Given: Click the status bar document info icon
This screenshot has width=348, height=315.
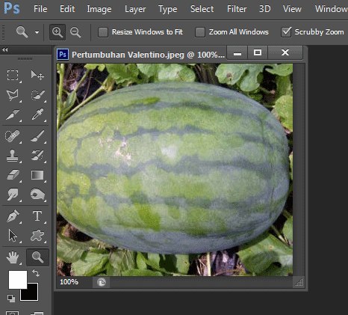Looking at the screenshot, I should tap(102, 282).
